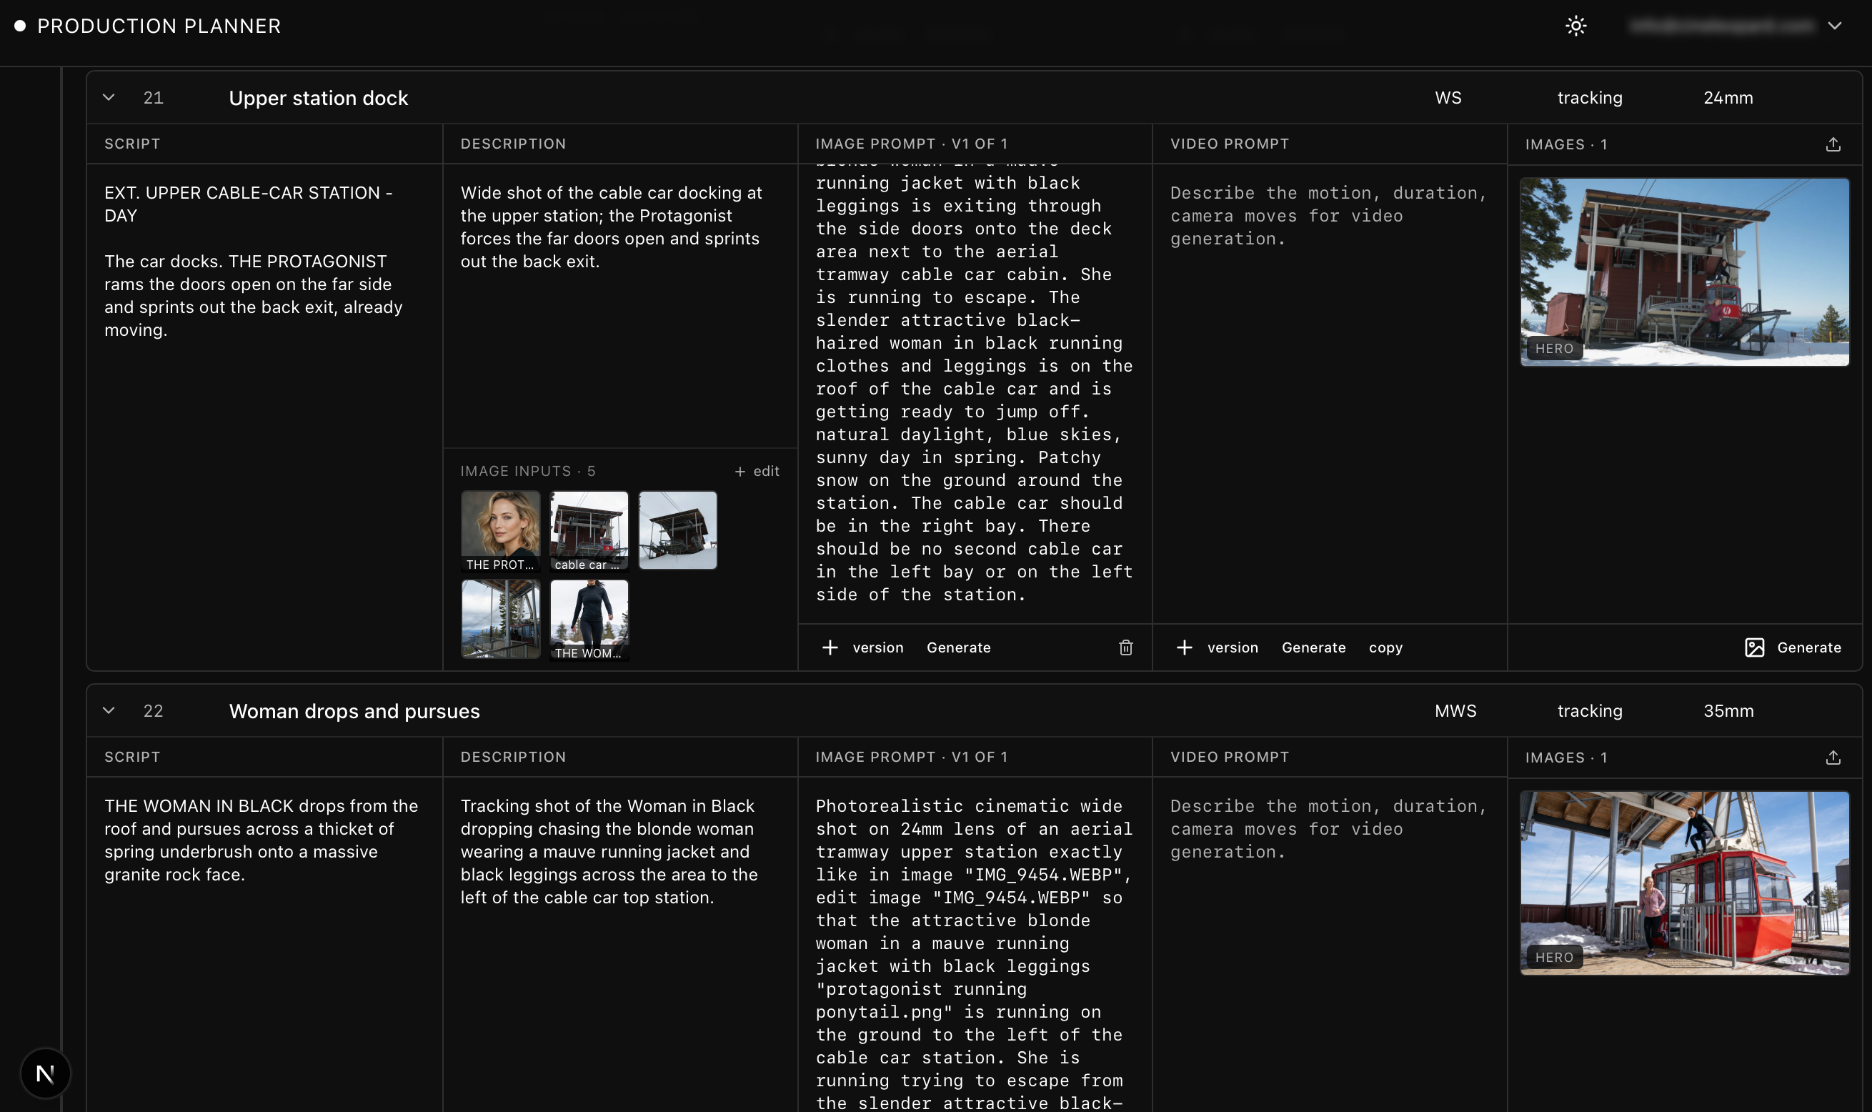Change 35mm lens for shot 22
Image resolution: width=1872 pixels, height=1112 pixels.
coord(1728,710)
